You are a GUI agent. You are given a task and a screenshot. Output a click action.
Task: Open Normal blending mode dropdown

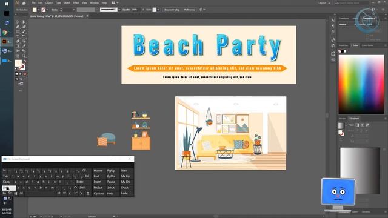click(x=347, y=24)
